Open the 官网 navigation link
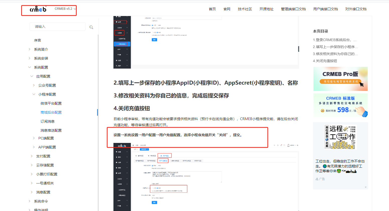 tap(227, 9)
